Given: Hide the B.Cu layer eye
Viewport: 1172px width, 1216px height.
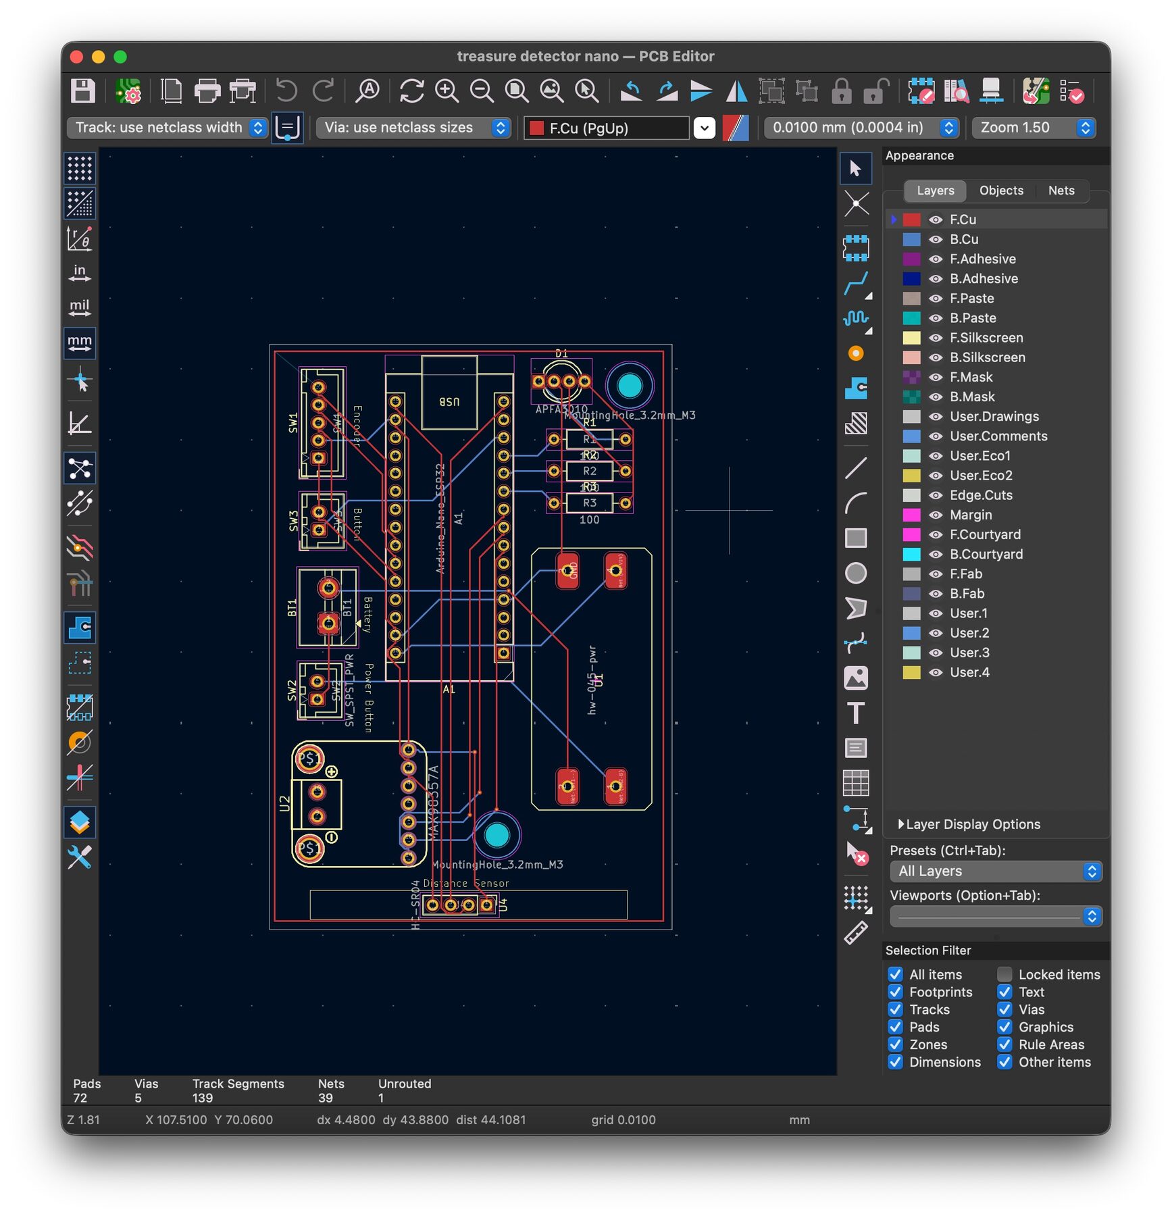Looking at the screenshot, I should pos(936,239).
